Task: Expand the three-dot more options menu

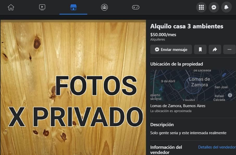Action: [229, 49]
